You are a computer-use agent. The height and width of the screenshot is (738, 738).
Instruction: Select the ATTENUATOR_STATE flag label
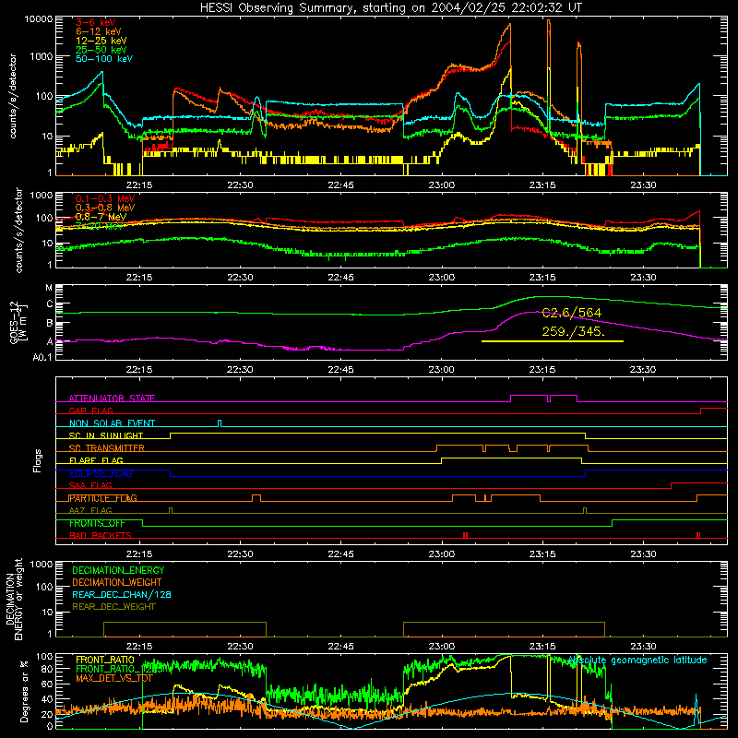point(112,399)
